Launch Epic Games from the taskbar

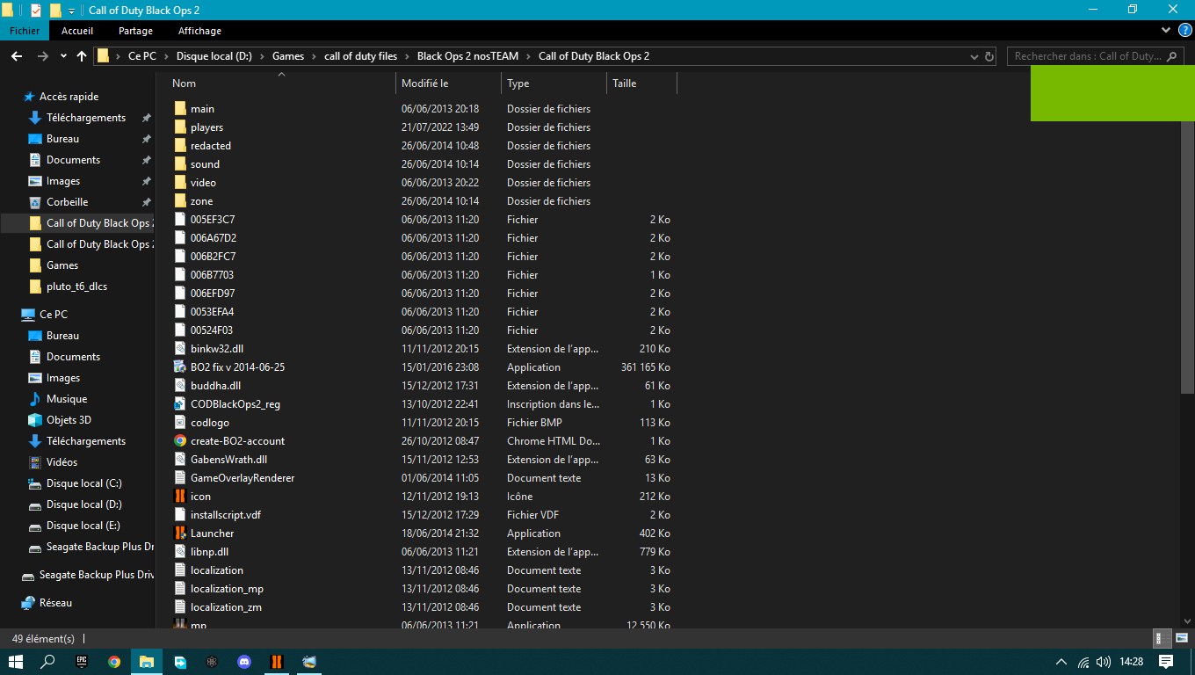tap(81, 662)
